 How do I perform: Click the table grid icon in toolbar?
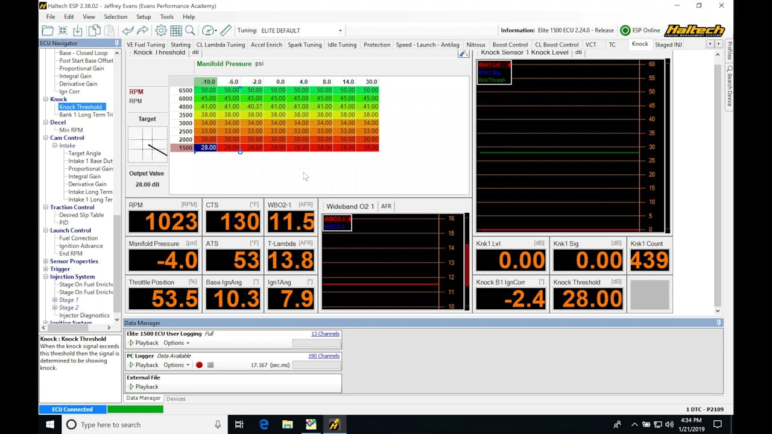click(x=176, y=31)
